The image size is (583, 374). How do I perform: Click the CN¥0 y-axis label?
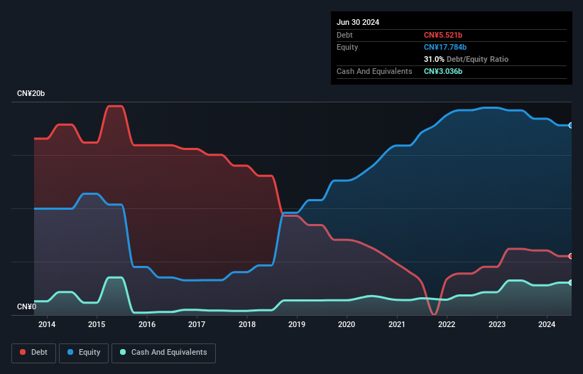[26, 306]
